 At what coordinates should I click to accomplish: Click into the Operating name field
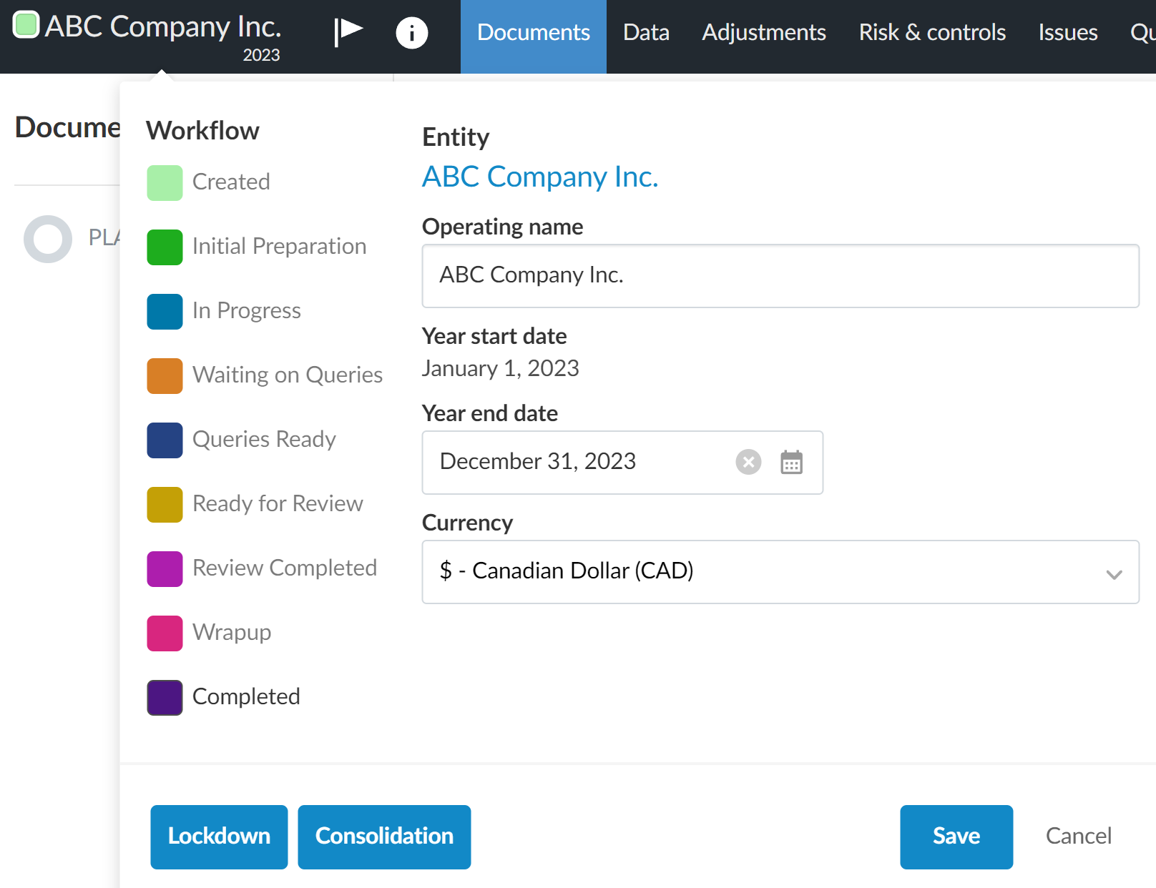pos(780,276)
